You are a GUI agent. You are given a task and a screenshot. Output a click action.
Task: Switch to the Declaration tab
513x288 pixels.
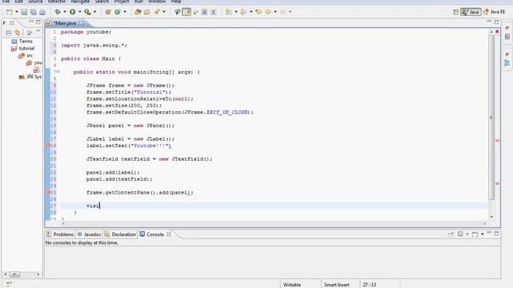[120, 234]
